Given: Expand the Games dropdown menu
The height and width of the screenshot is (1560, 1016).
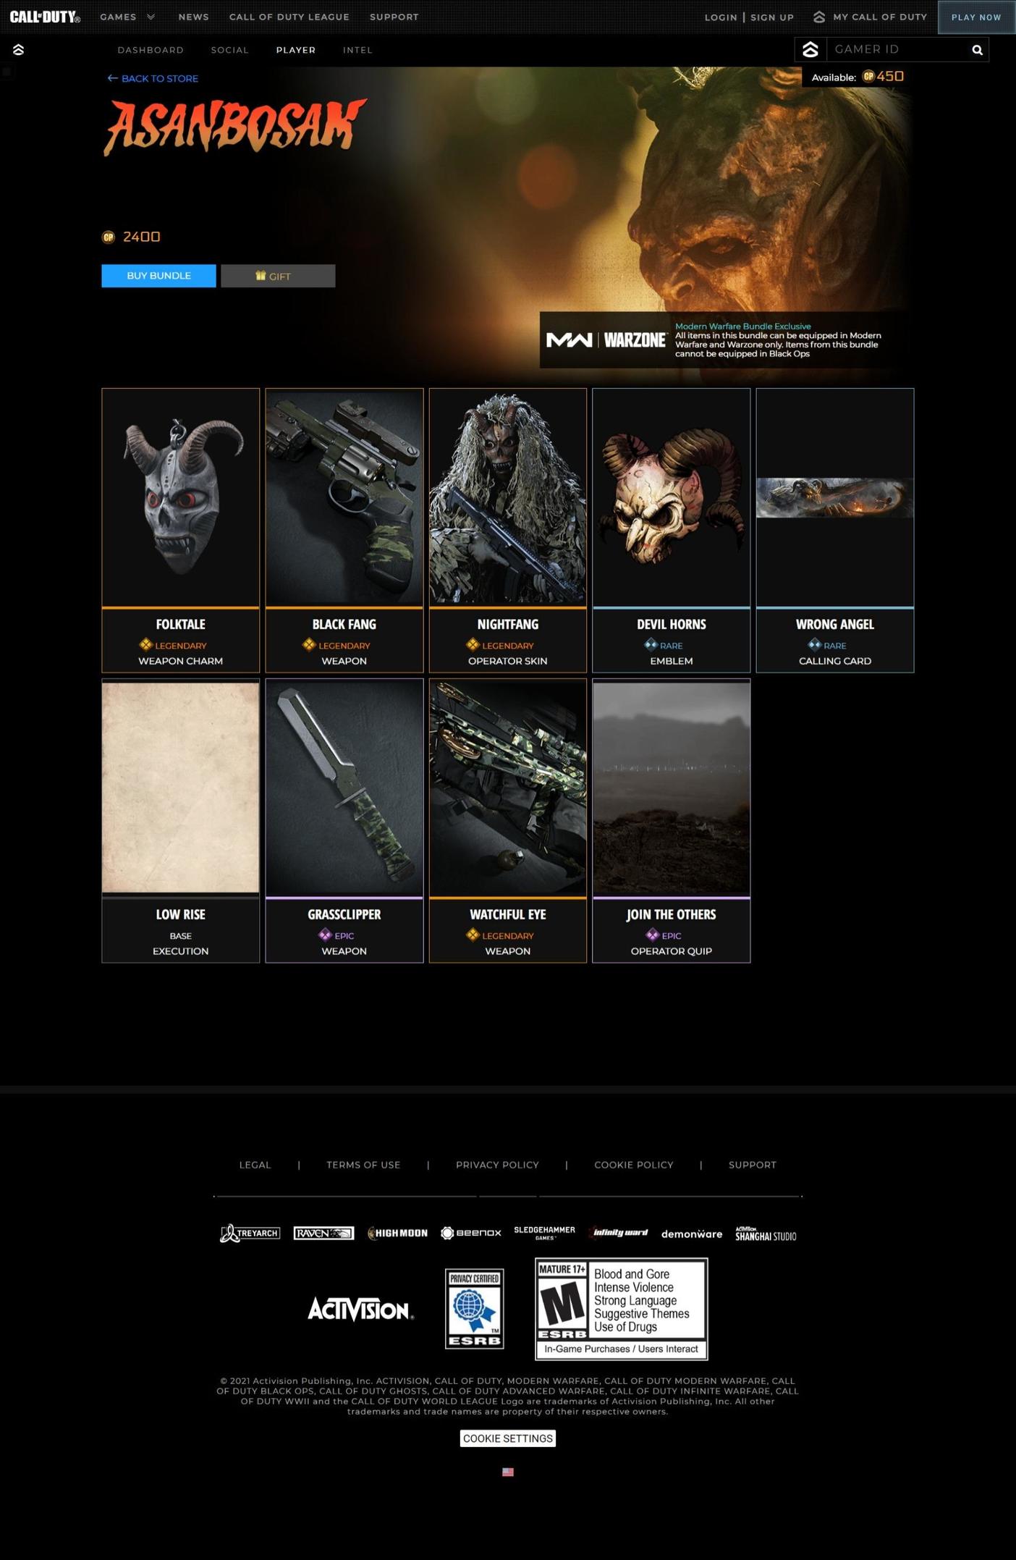Looking at the screenshot, I should coord(127,17).
